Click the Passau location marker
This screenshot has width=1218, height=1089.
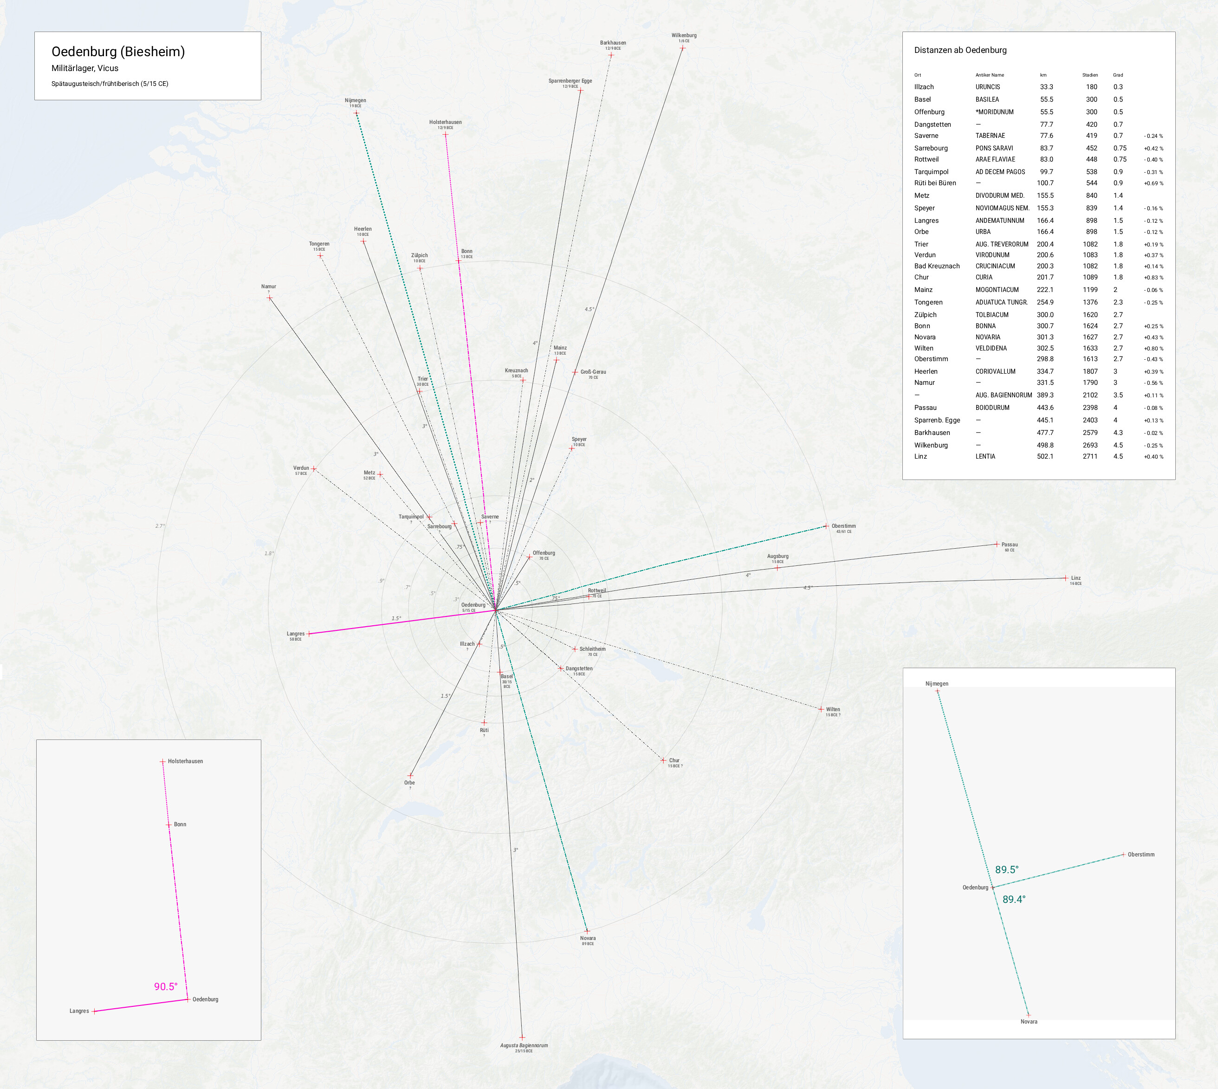click(997, 544)
